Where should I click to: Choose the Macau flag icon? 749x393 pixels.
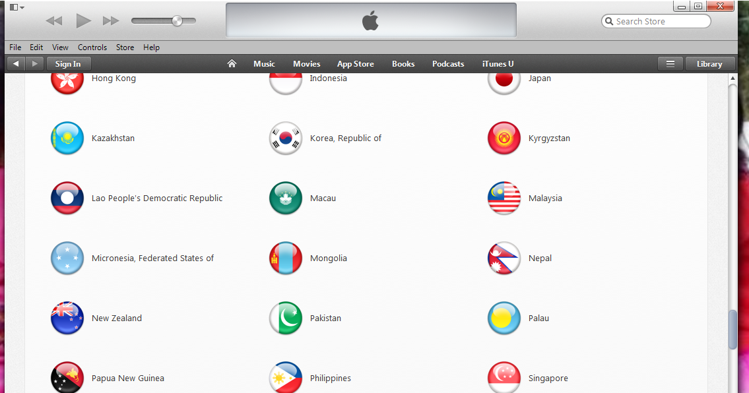coord(286,198)
